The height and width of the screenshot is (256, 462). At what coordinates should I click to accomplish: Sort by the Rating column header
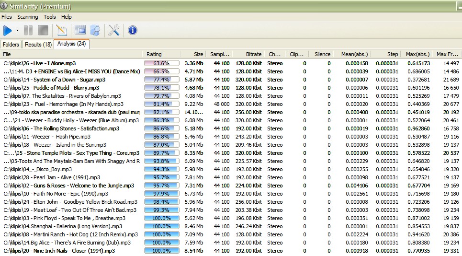pos(161,54)
